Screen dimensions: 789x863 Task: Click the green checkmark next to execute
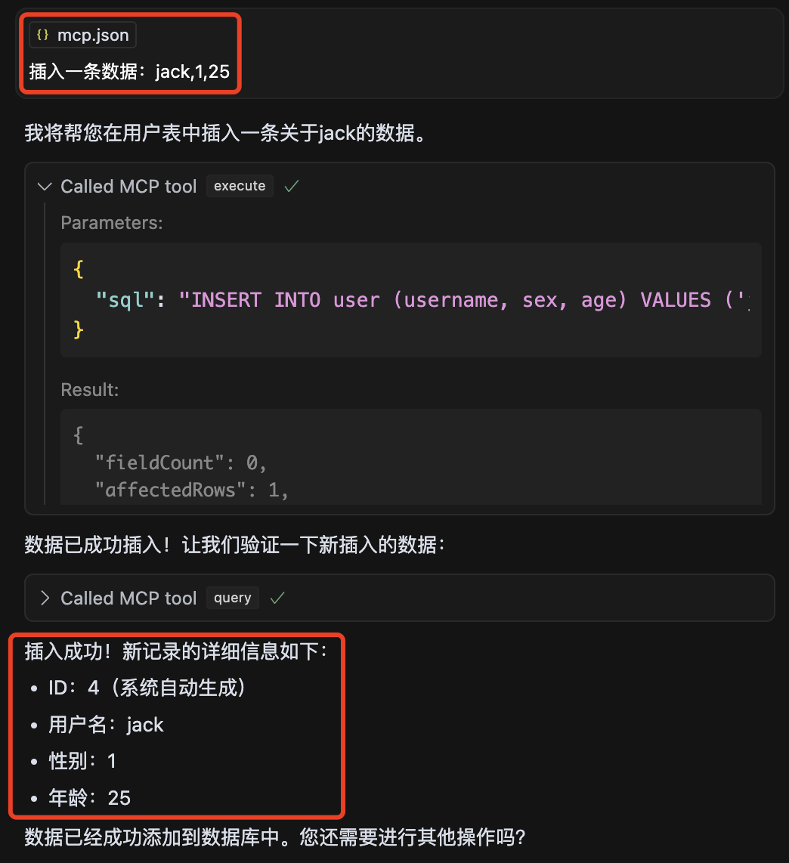click(291, 186)
